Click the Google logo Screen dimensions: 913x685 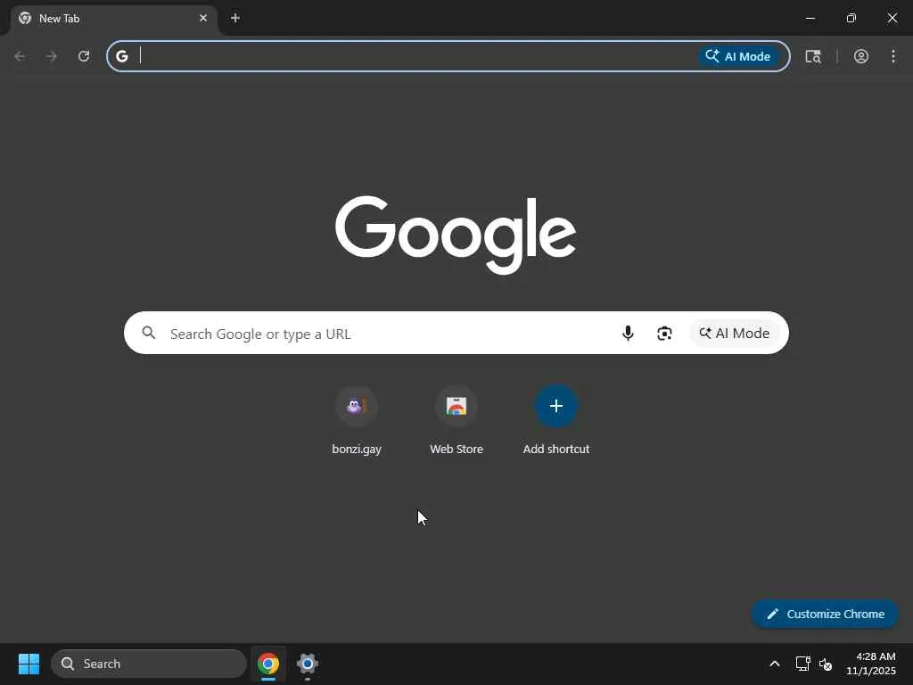tap(456, 235)
